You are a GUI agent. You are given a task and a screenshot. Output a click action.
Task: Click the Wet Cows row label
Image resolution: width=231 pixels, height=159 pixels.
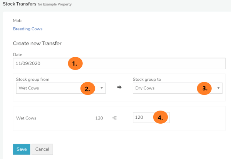pyautogui.click(x=26, y=118)
